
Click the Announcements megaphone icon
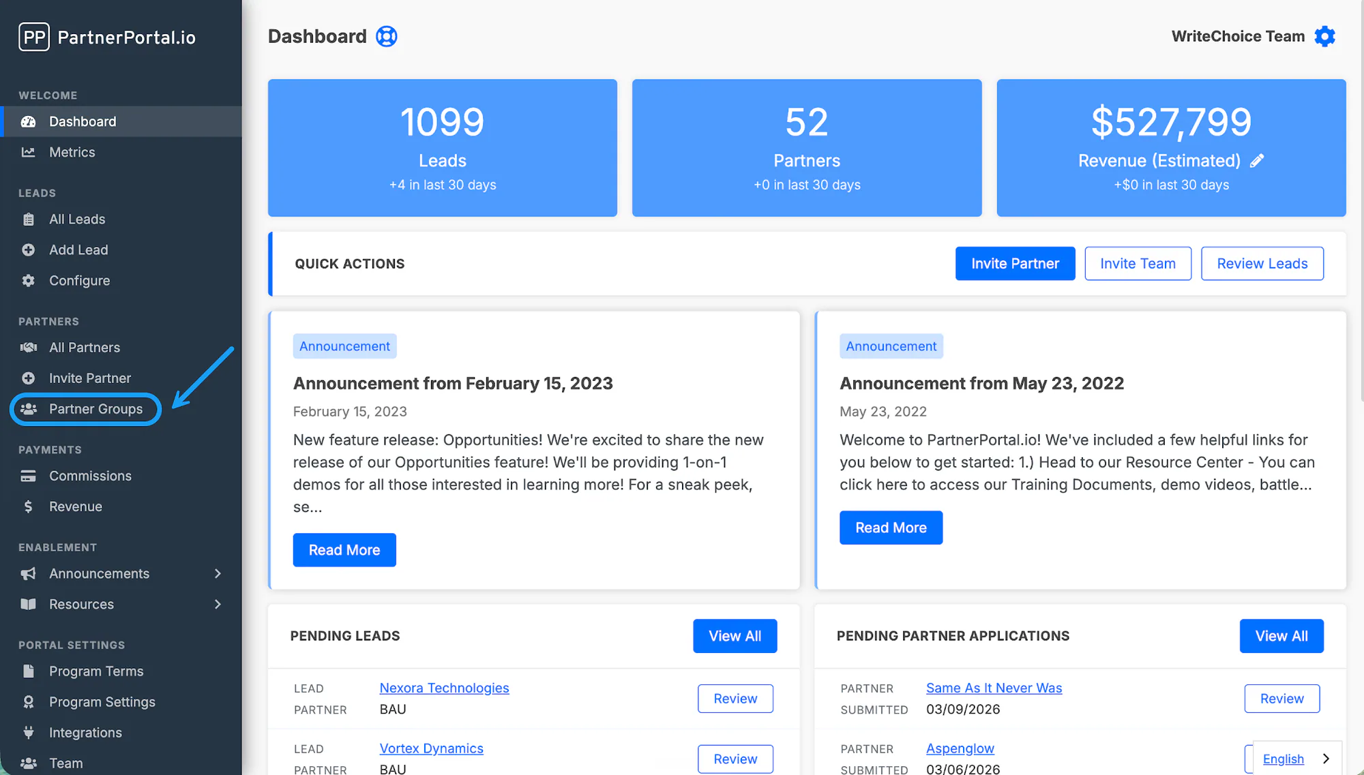pyautogui.click(x=28, y=574)
